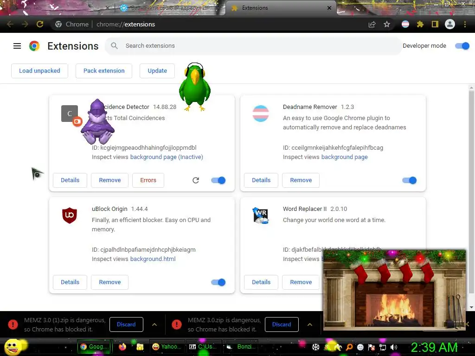Go forward with the browser forward arrow
This screenshot has width=475, height=356.
(x=25, y=24)
